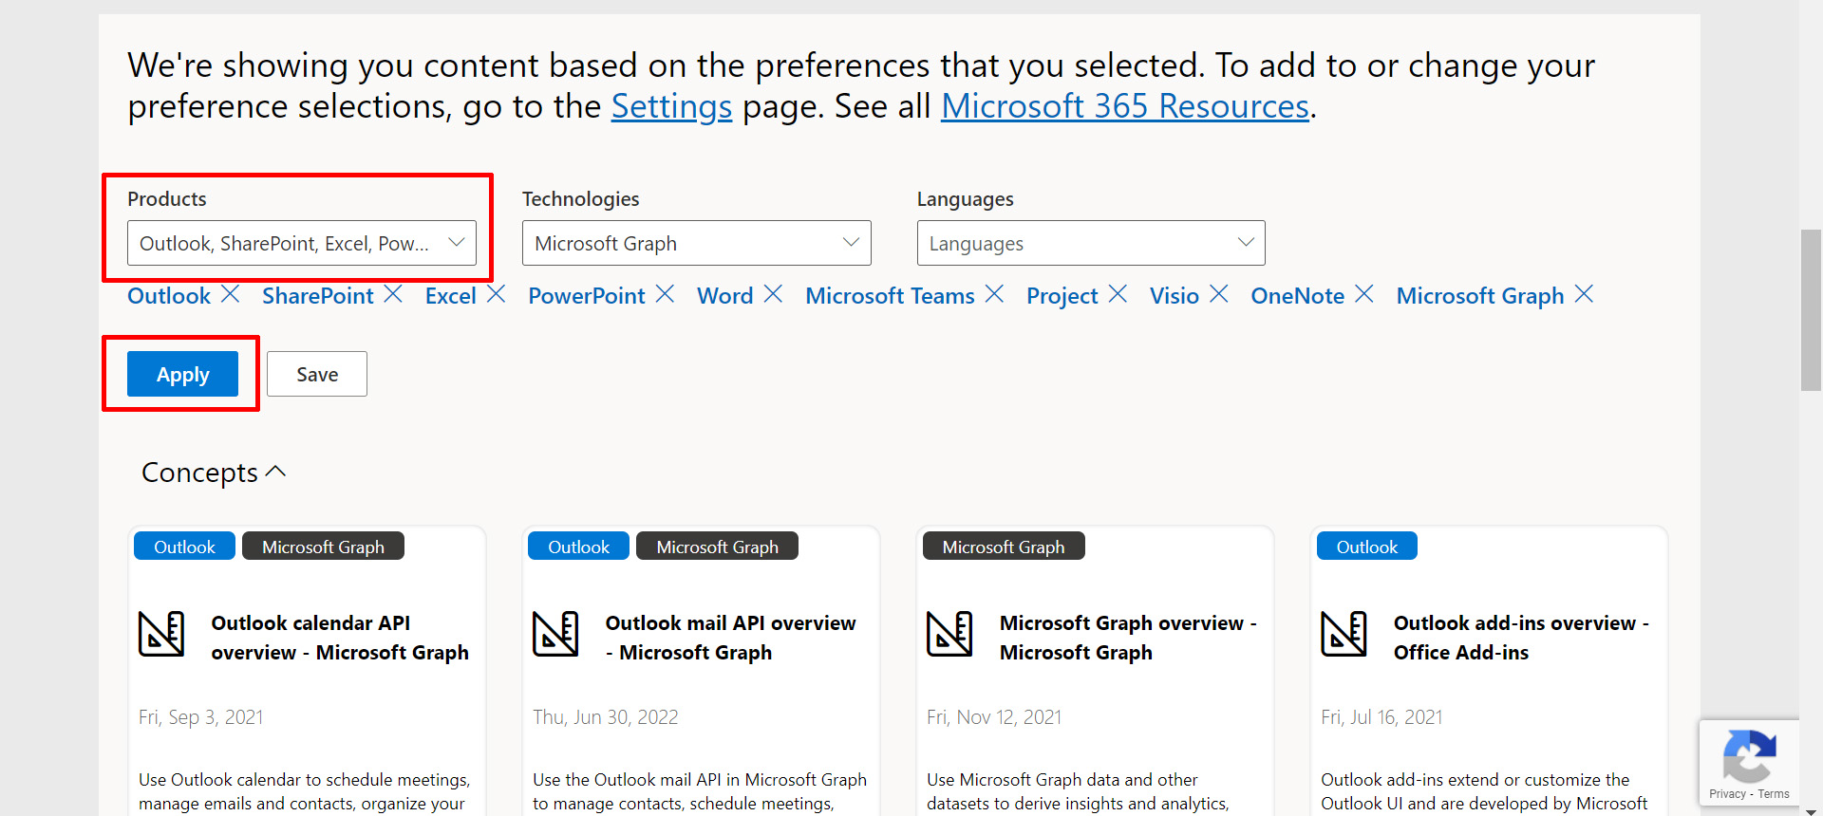Remove the Excel filter tag
Image resolution: width=1823 pixels, height=816 pixels.
[x=496, y=295]
